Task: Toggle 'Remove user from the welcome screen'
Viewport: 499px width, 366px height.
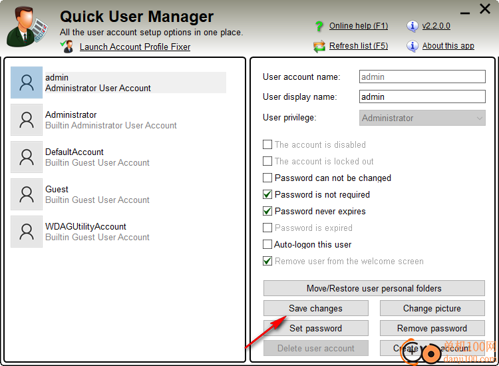Action: [267, 261]
